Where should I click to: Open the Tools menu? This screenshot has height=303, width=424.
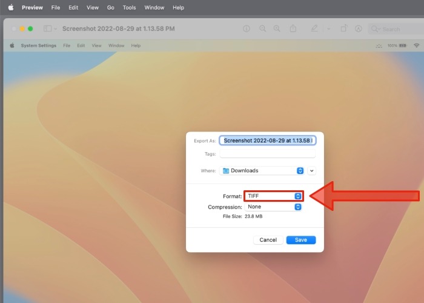(129, 7)
